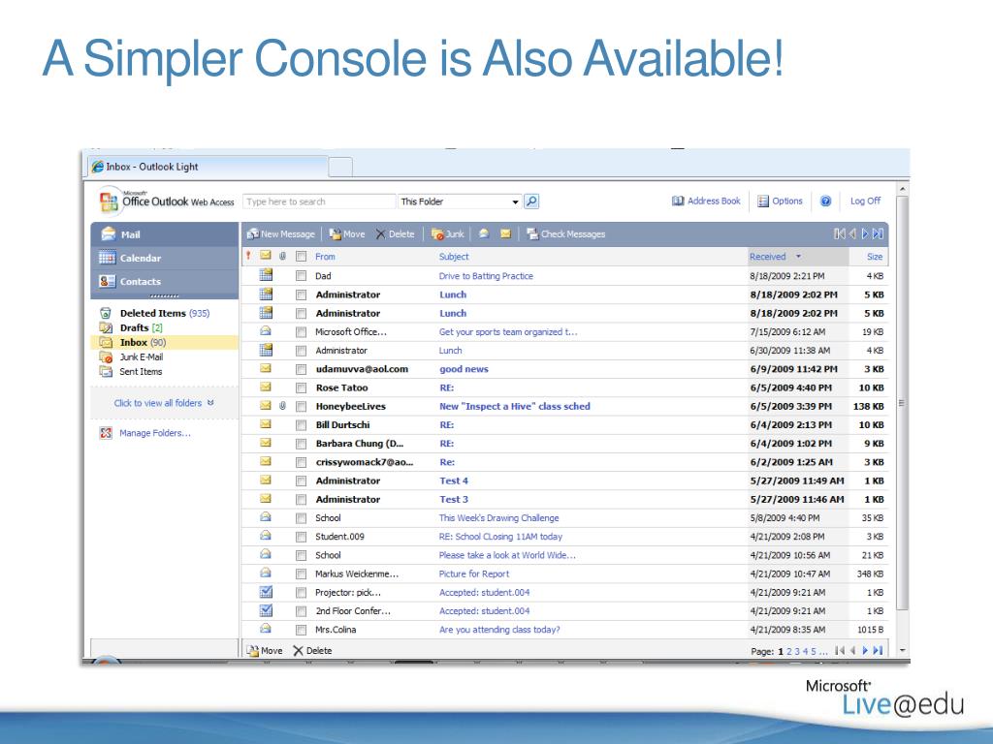Sort by the Subject column
Viewport: 993px width, 744px height.
(x=454, y=256)
